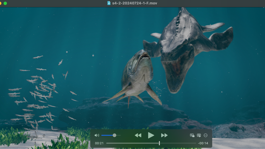Toggle the remaining time display -00:14
The height and width of the screenshot is (149, 265).
coord(203,143)
